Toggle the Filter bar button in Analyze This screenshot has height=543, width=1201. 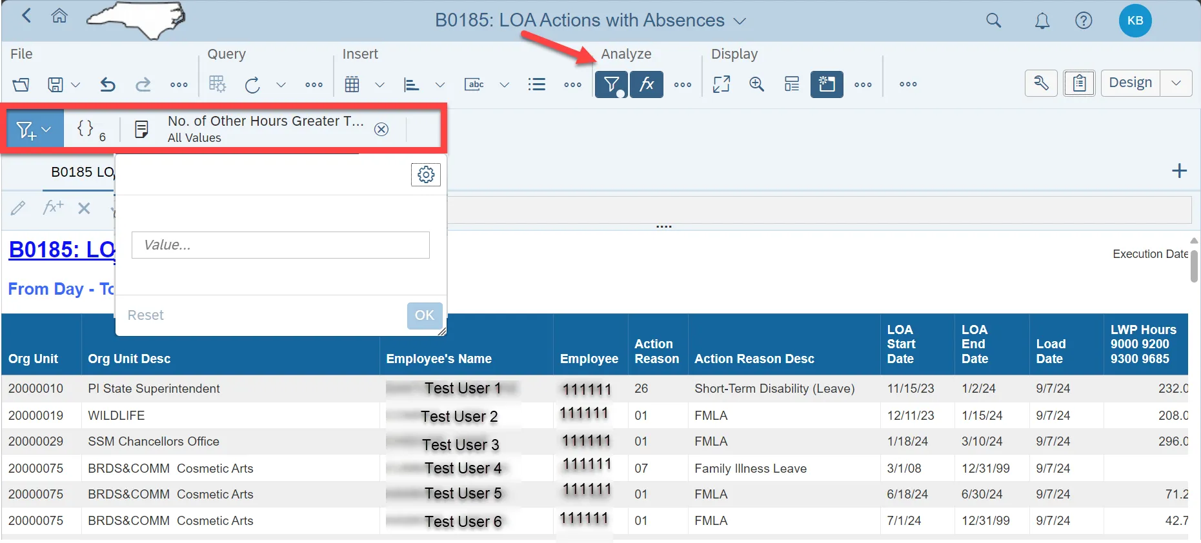tap(611, 84)
